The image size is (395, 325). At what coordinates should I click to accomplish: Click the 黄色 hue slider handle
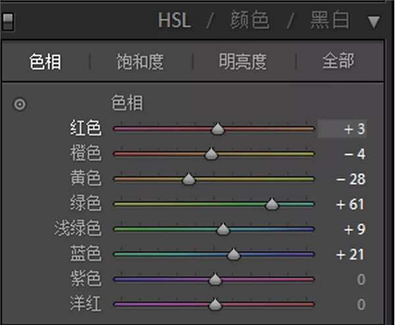tap(189, 180)
